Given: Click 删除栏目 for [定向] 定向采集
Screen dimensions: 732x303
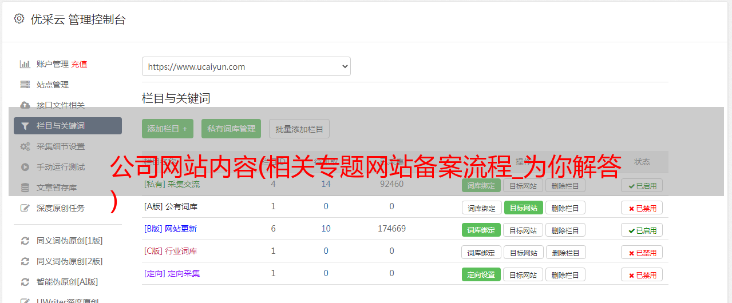Looking at the screenshot, I should [565, 274].
